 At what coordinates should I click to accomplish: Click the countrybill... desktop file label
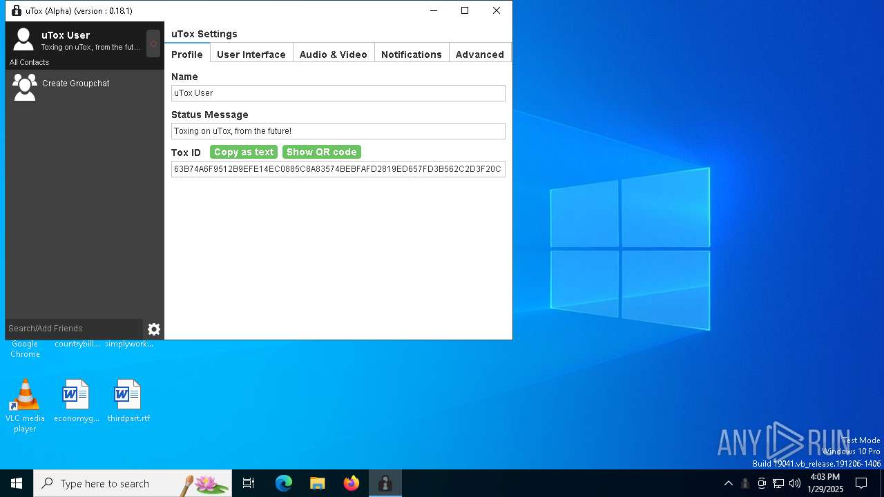(77, 344)
